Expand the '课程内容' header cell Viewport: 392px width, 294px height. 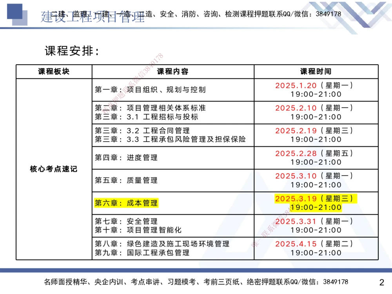pyautogui.click(x=174, y=71)
